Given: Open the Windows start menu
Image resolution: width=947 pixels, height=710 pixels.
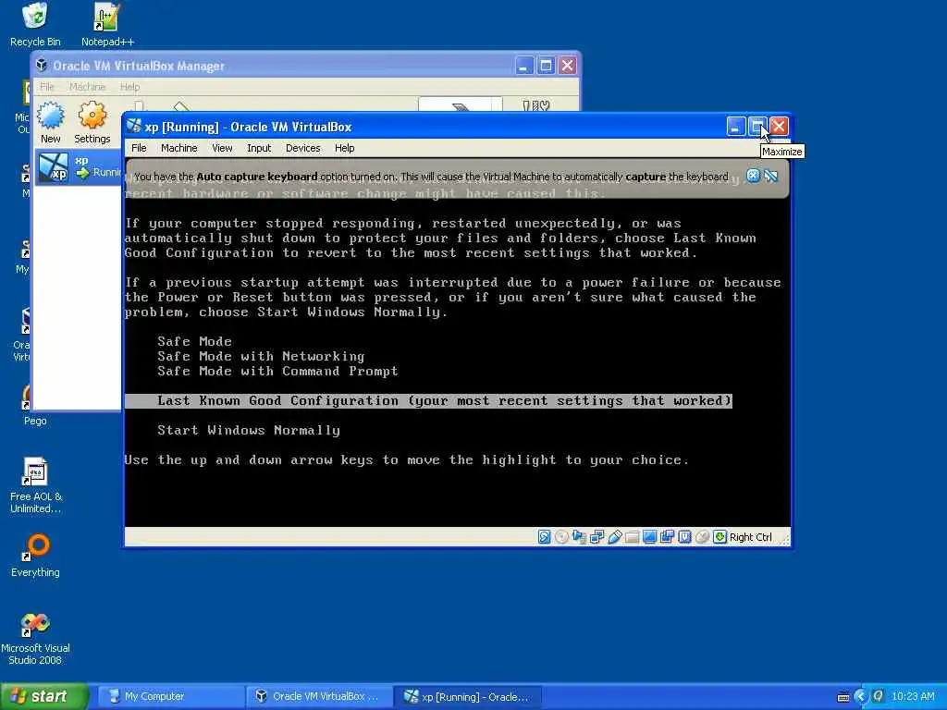Looking at the screenshot, I should (43, 696).
